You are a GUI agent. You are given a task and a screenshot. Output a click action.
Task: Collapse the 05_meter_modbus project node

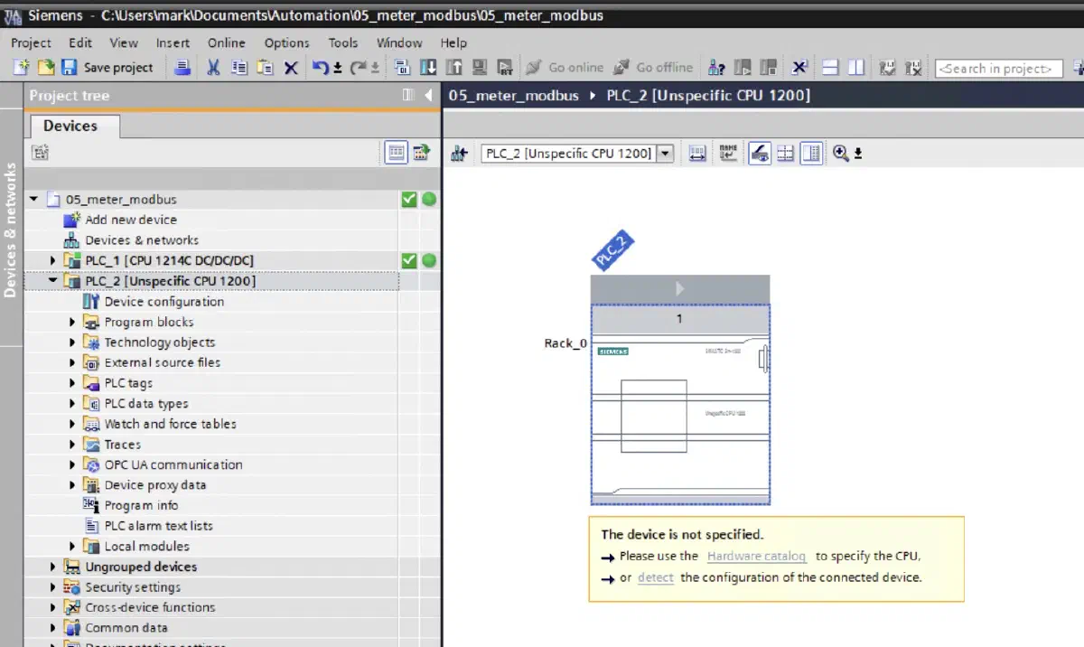[x=34, y=200]
